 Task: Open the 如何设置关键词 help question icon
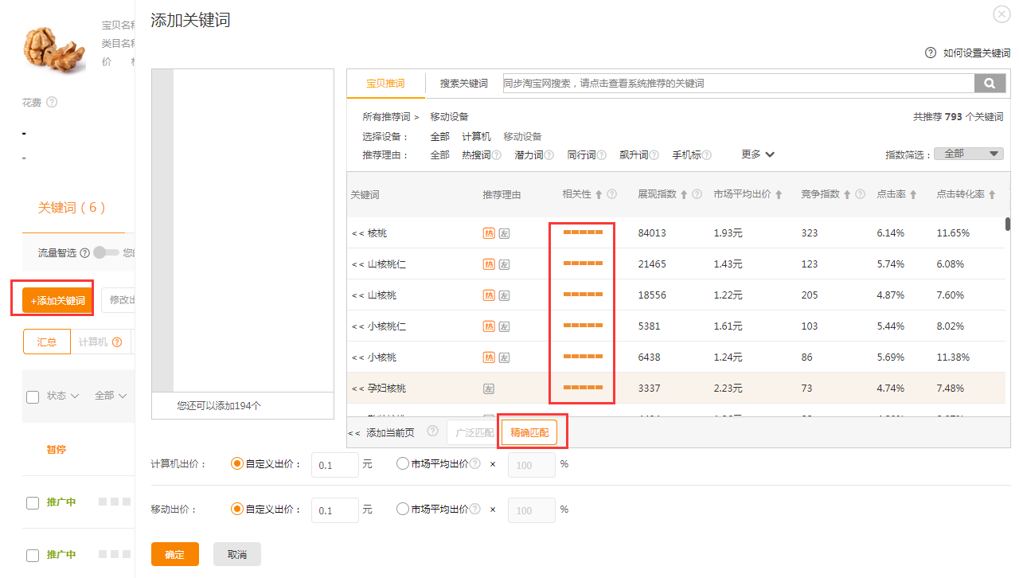pyautogui.click(x=930, y=53)
